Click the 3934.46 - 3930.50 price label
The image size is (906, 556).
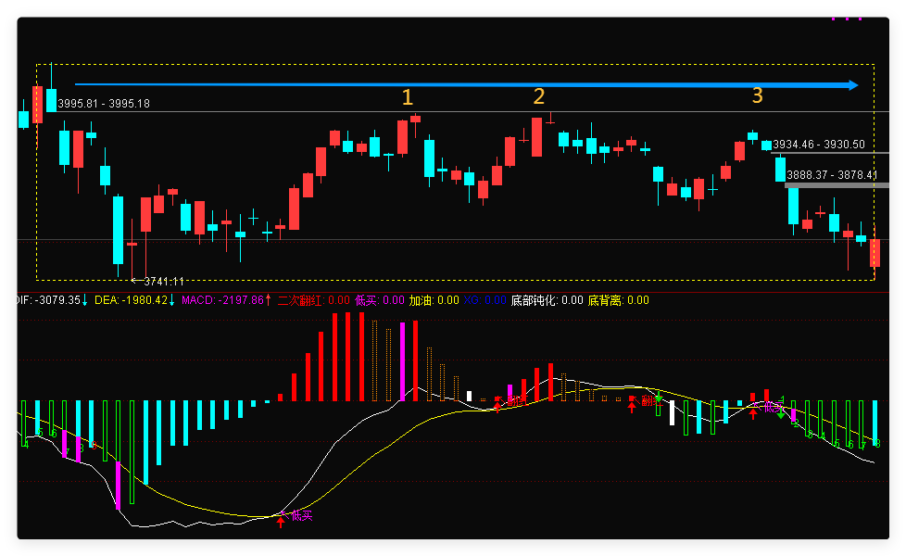tap(819, 145)
